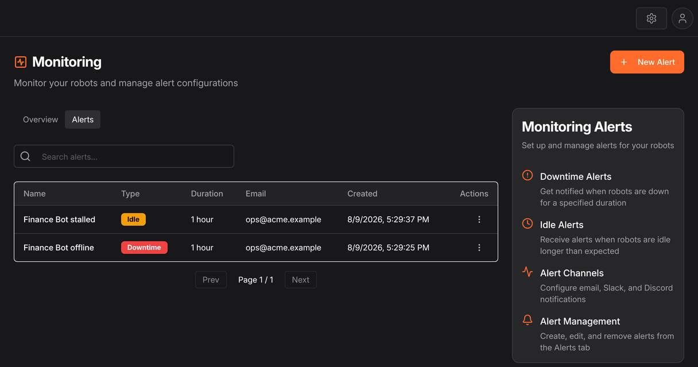This screenshot has height=367, width=698.
Task: Click 'Get notified when robots are down' text
Action: pos(604,197)
